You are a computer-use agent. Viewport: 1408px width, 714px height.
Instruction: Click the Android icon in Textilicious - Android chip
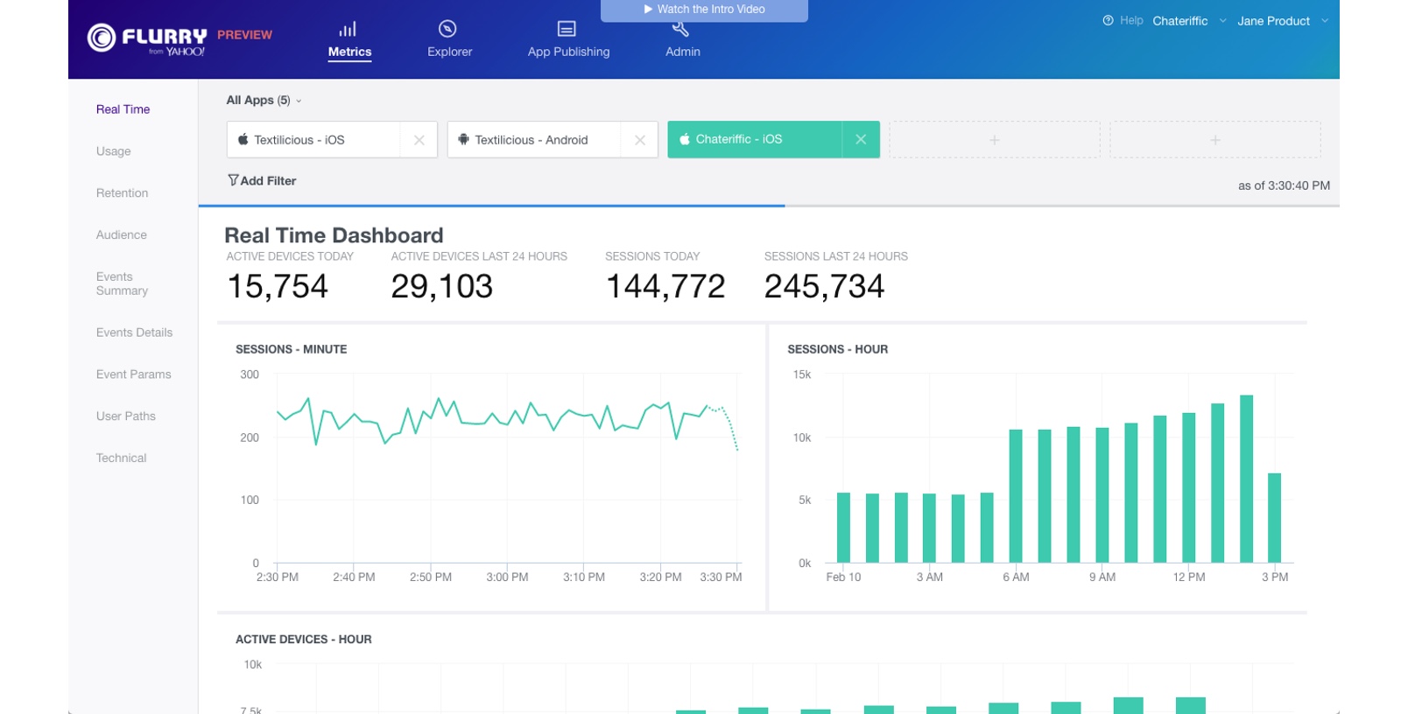463,139
